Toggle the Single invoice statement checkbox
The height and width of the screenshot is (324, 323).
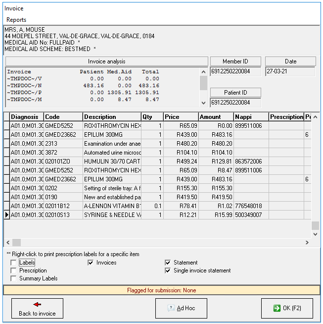coord(168,270)
